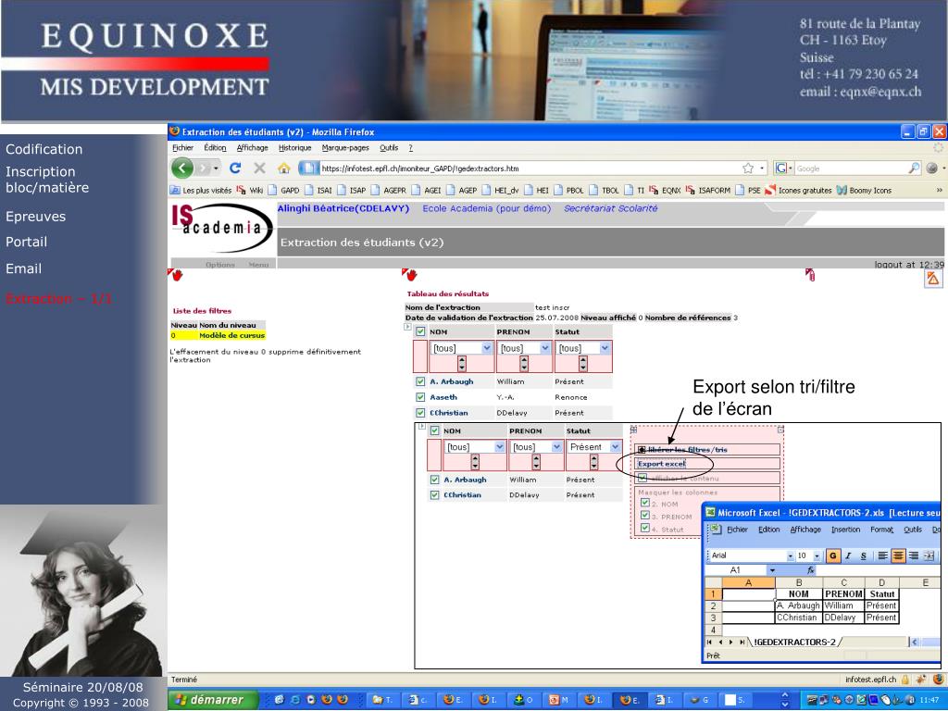Screen dimensions: 948x711
Task: Bookmark this page with the star icon
Action: [748, 168]
